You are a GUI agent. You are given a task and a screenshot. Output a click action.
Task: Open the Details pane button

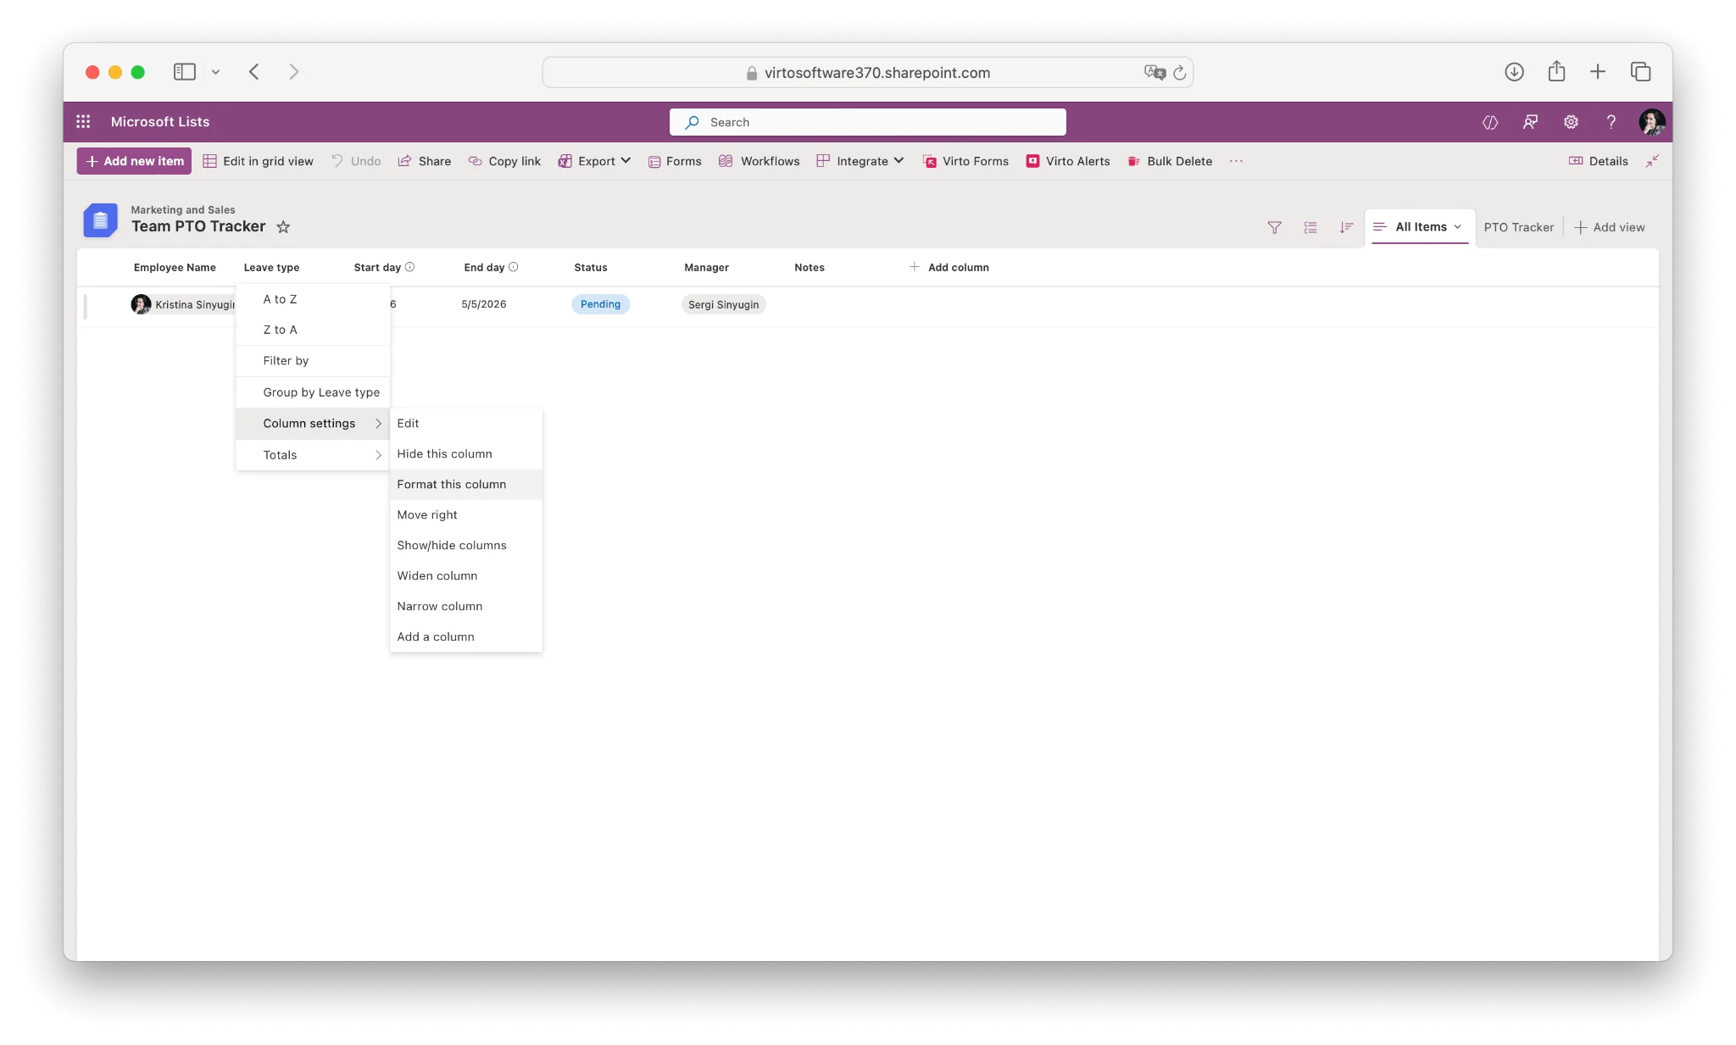[x=1599, y=161]
